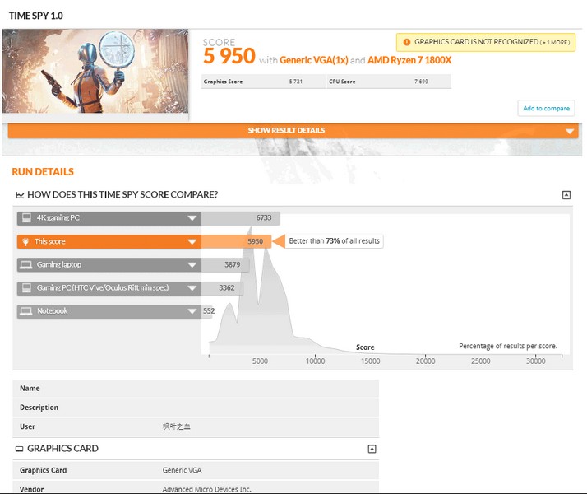Collapse the Graphics Card section
The image size is (587, 494).
pos(372,449)
